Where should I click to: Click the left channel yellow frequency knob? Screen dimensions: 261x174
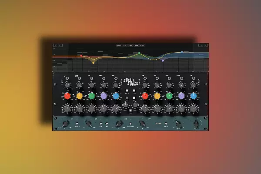(80, 96)
